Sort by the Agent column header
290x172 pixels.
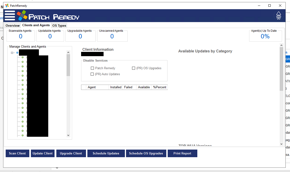[97, 87]
